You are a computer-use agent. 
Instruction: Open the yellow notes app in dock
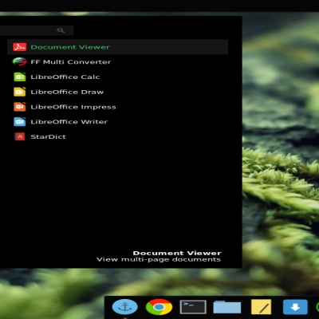click(x=261, y=307)
